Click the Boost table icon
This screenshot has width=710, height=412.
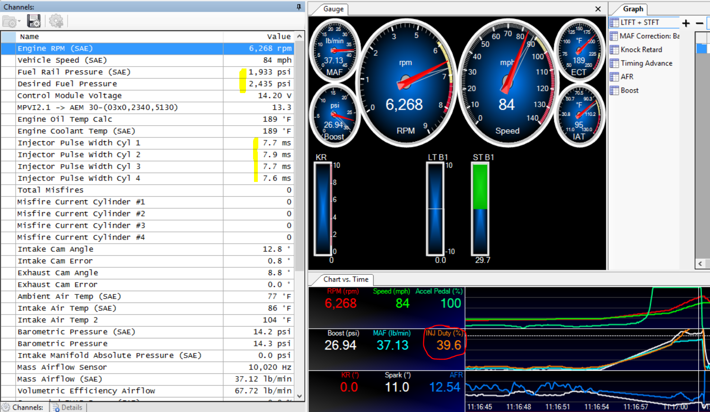coord(614,91)
